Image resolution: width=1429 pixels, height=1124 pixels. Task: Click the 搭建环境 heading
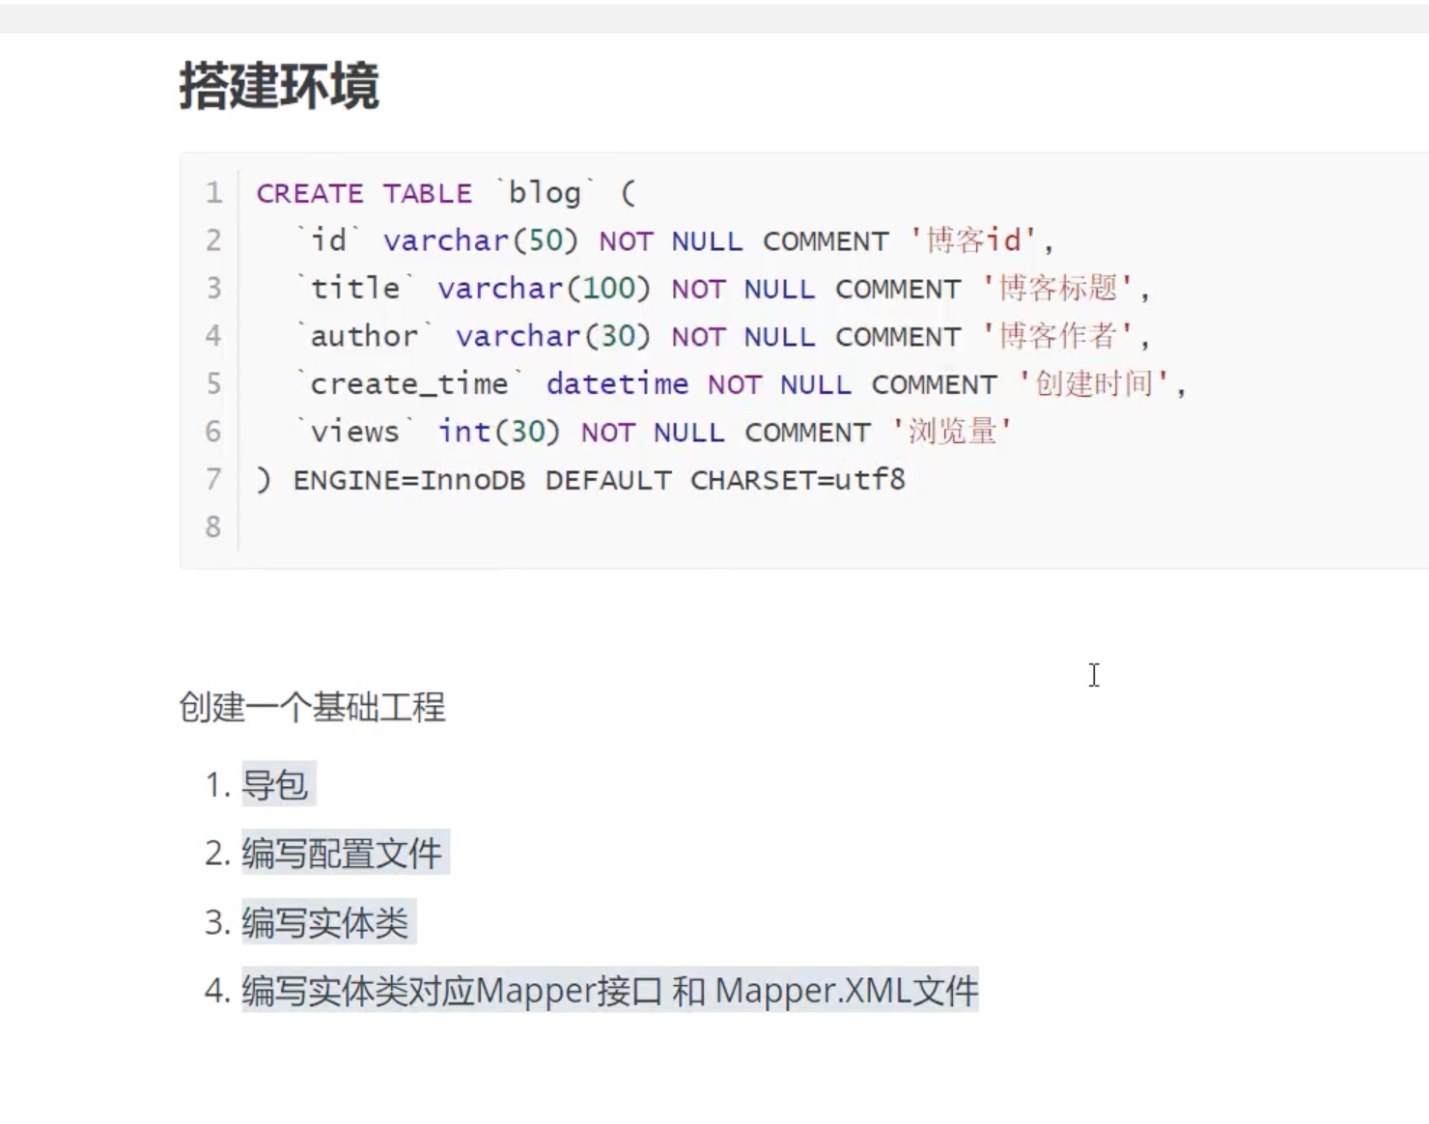[279, 87]
